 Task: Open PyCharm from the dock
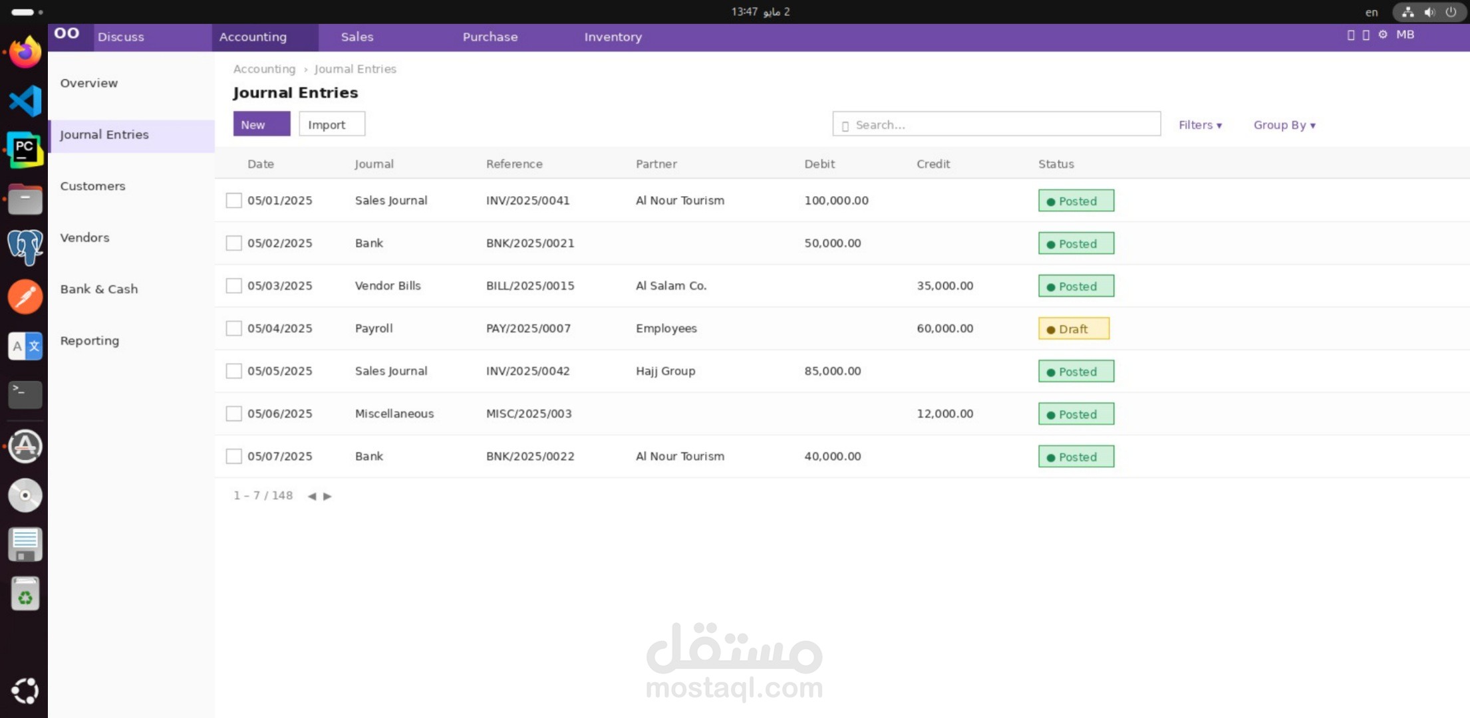(x=25, y=150)
